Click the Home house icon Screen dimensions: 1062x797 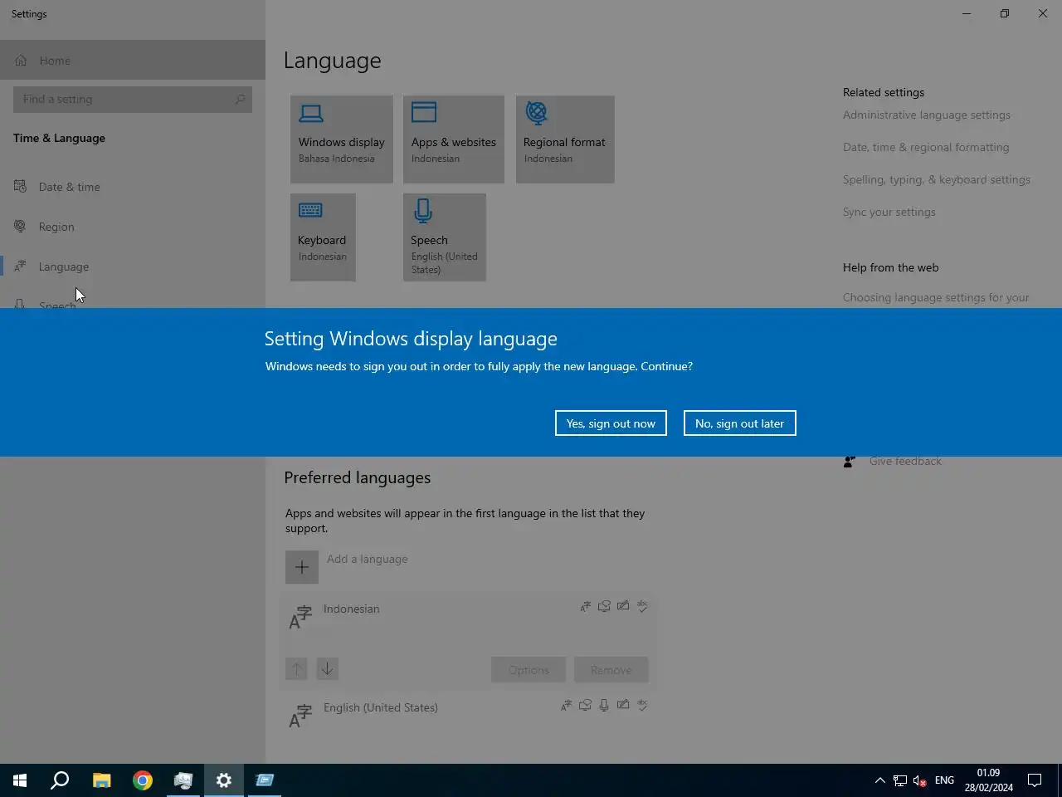(x=21, y=61)
